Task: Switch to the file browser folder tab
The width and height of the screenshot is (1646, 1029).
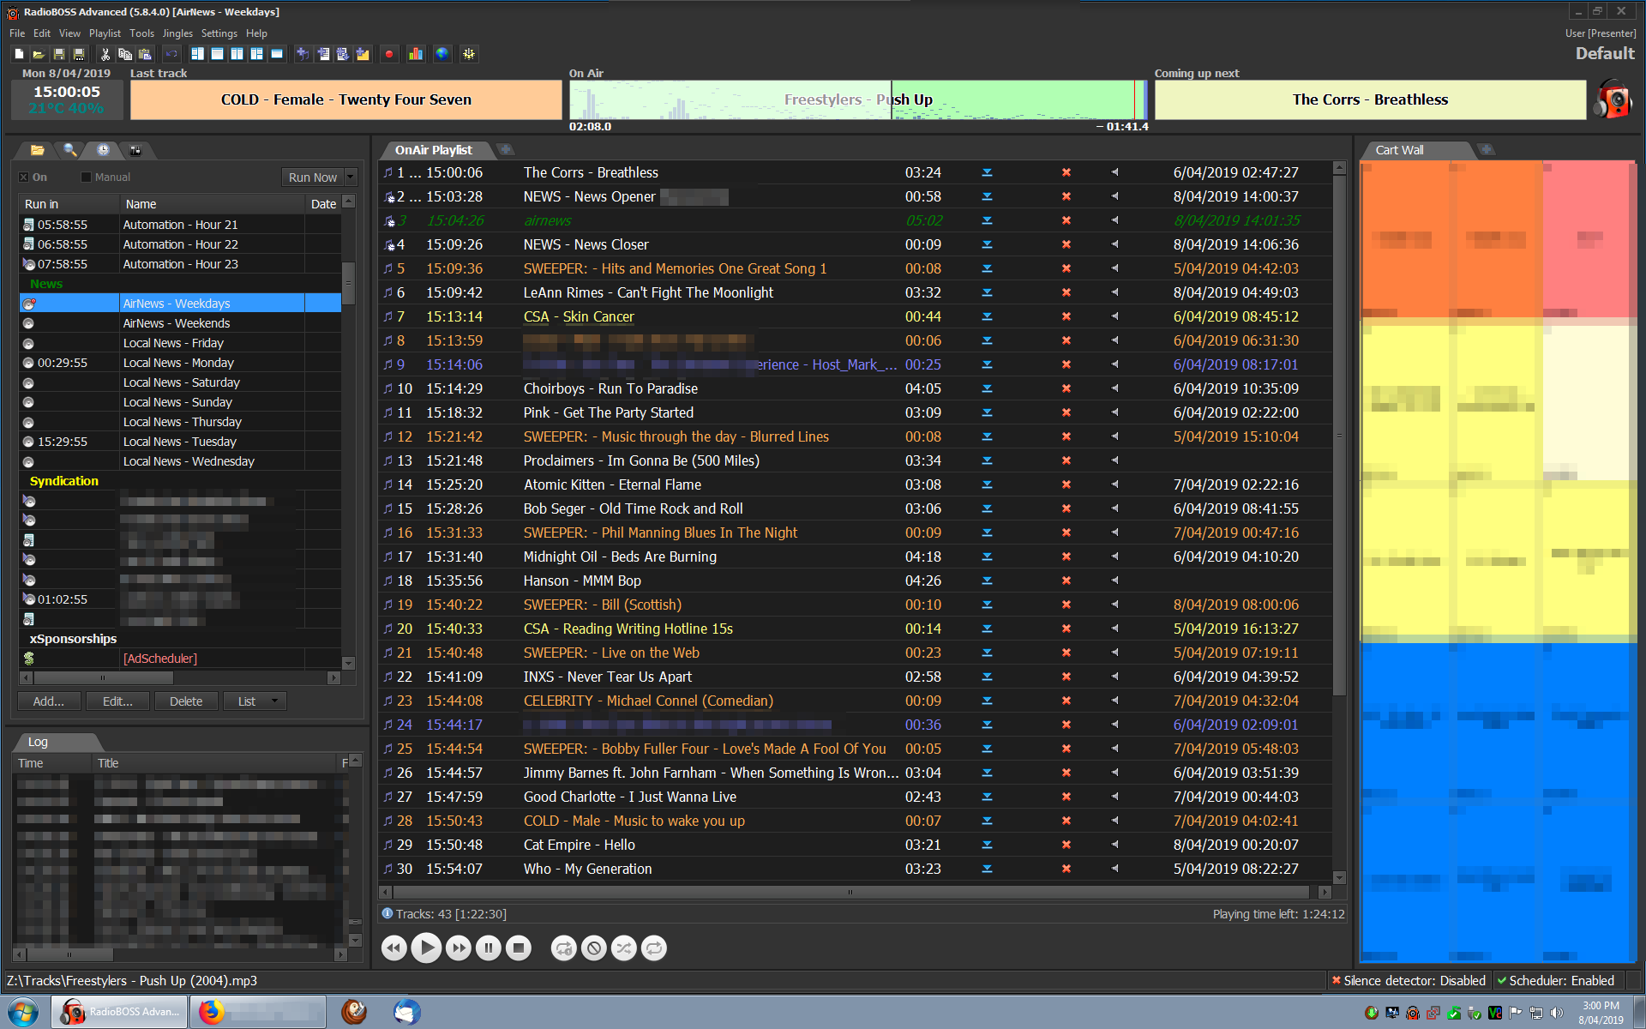Action: point(37,150)
